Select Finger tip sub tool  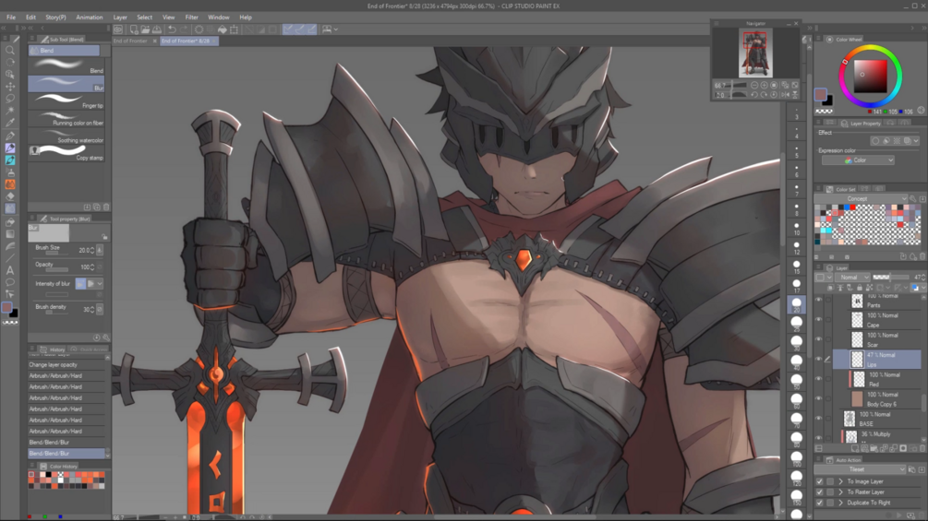point(66,101)
